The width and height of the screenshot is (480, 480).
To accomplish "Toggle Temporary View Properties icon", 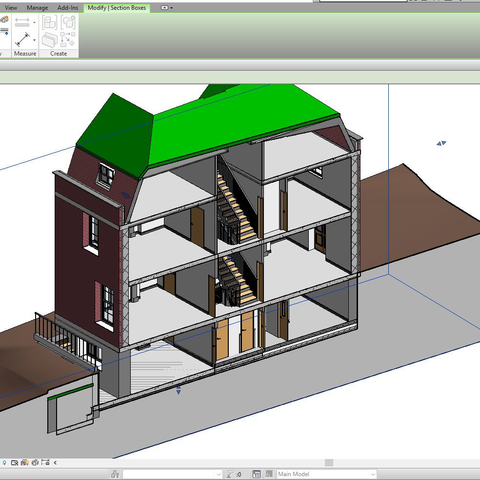I will coord(15,462).
